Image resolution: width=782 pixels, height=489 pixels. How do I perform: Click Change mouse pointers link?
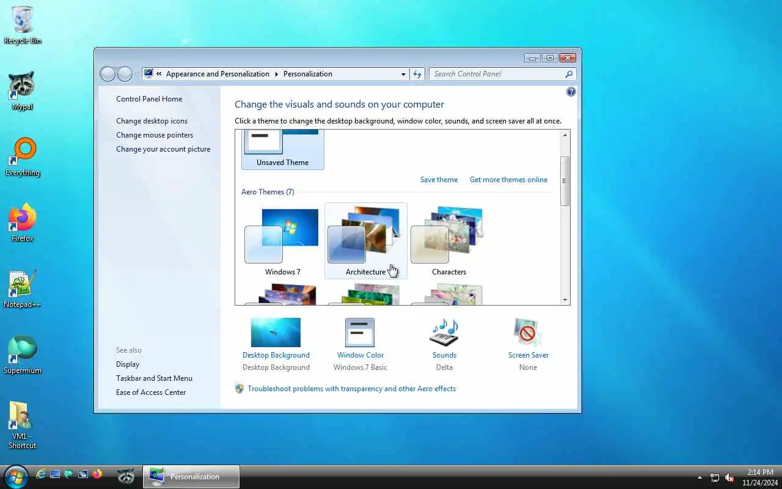pos(155,135)
